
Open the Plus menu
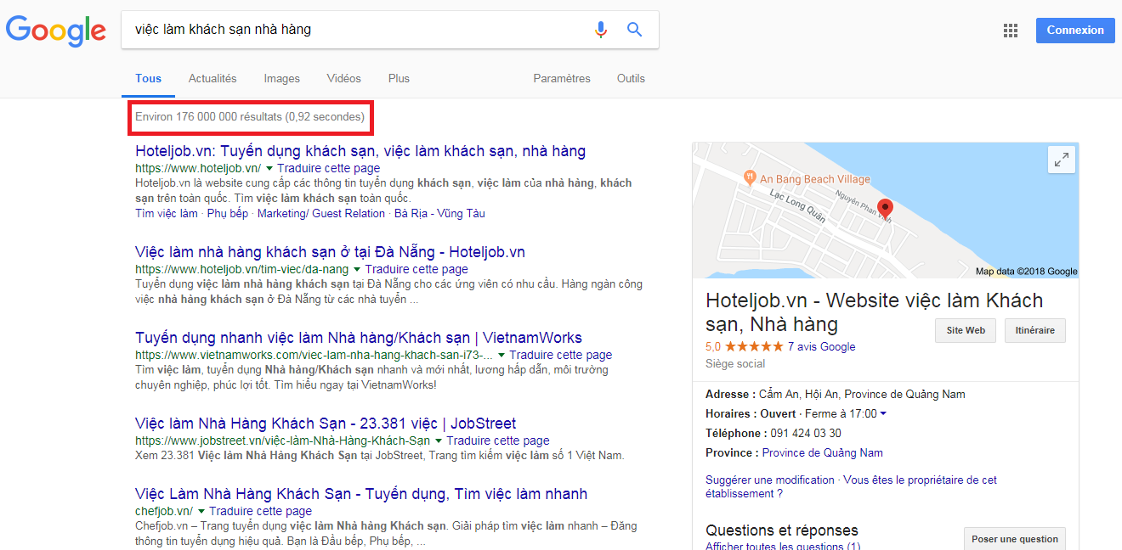coord(399,78)
